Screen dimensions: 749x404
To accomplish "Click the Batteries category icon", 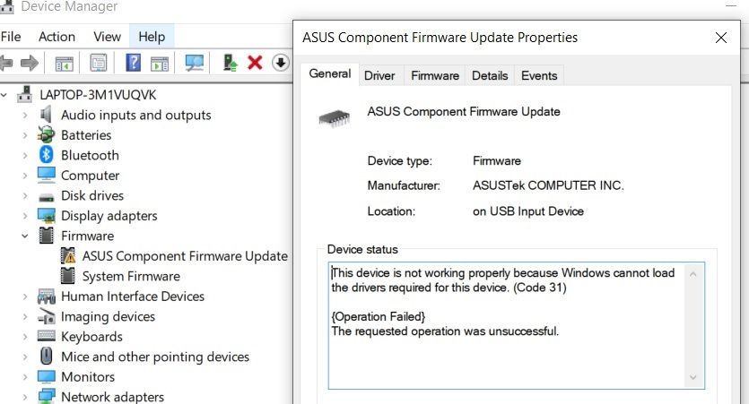I will 47,135.
